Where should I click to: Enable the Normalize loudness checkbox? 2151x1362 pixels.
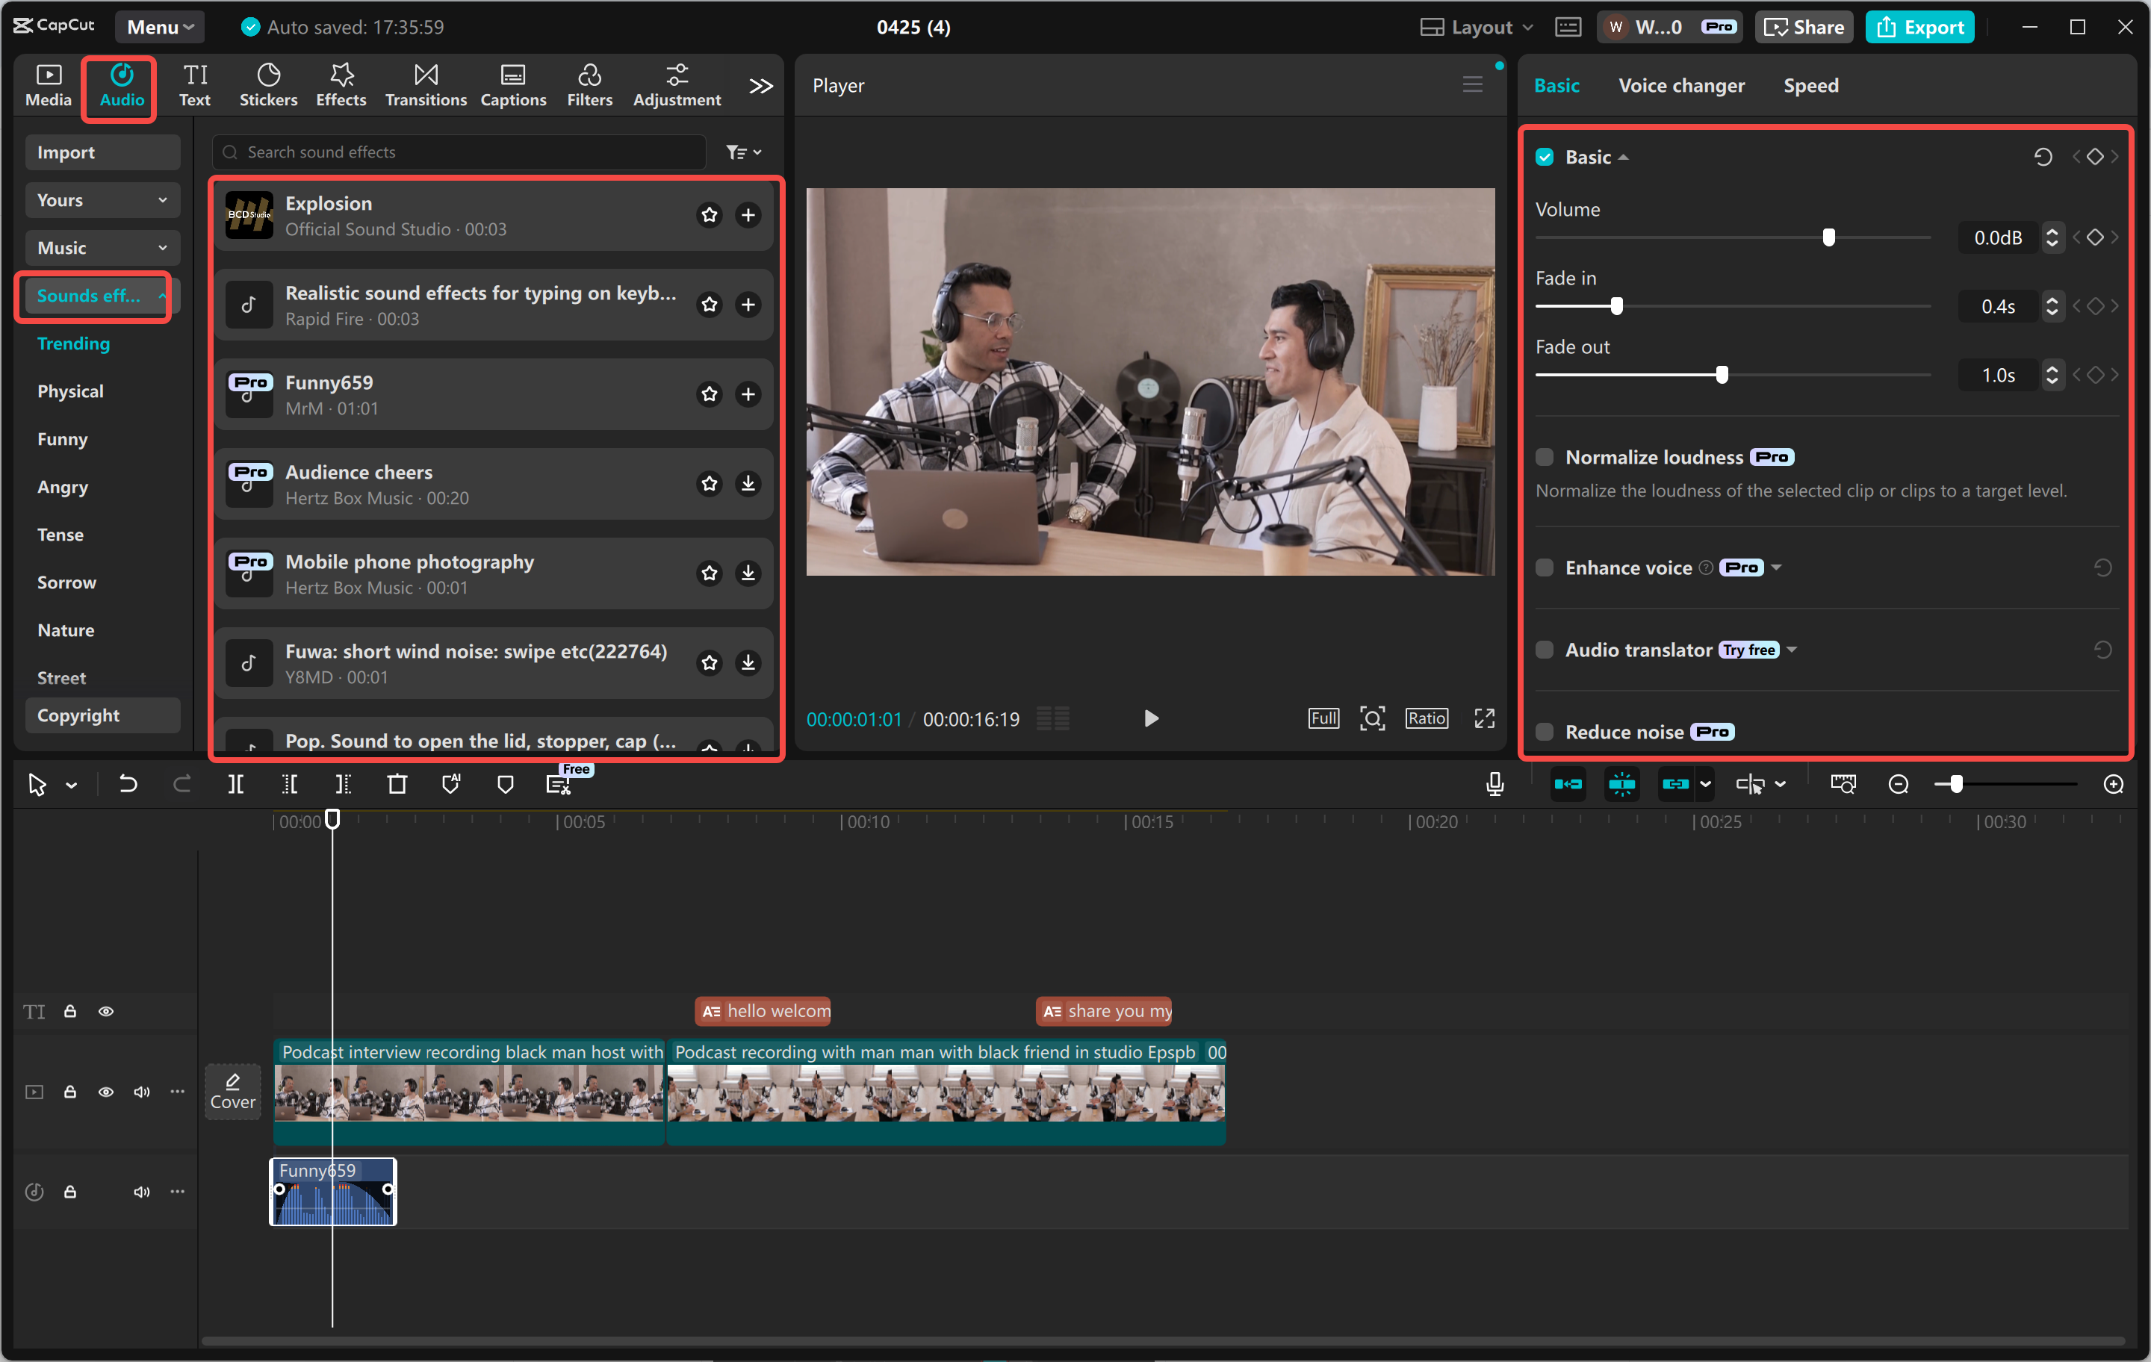click(1545, 456)
